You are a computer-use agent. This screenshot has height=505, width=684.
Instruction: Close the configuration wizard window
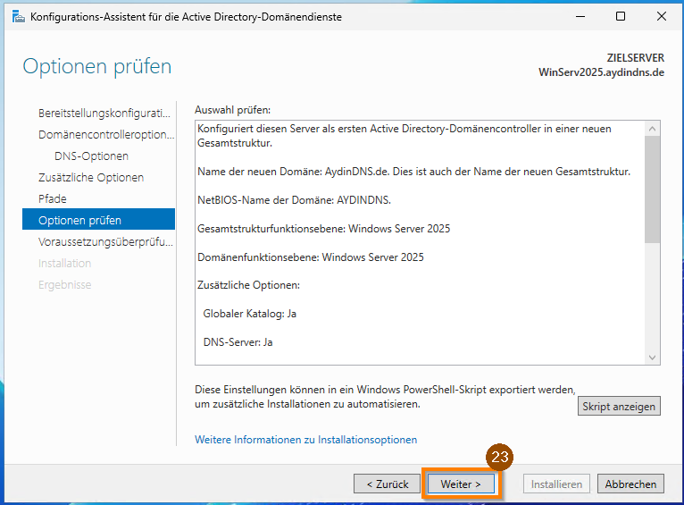click(662, 17)
